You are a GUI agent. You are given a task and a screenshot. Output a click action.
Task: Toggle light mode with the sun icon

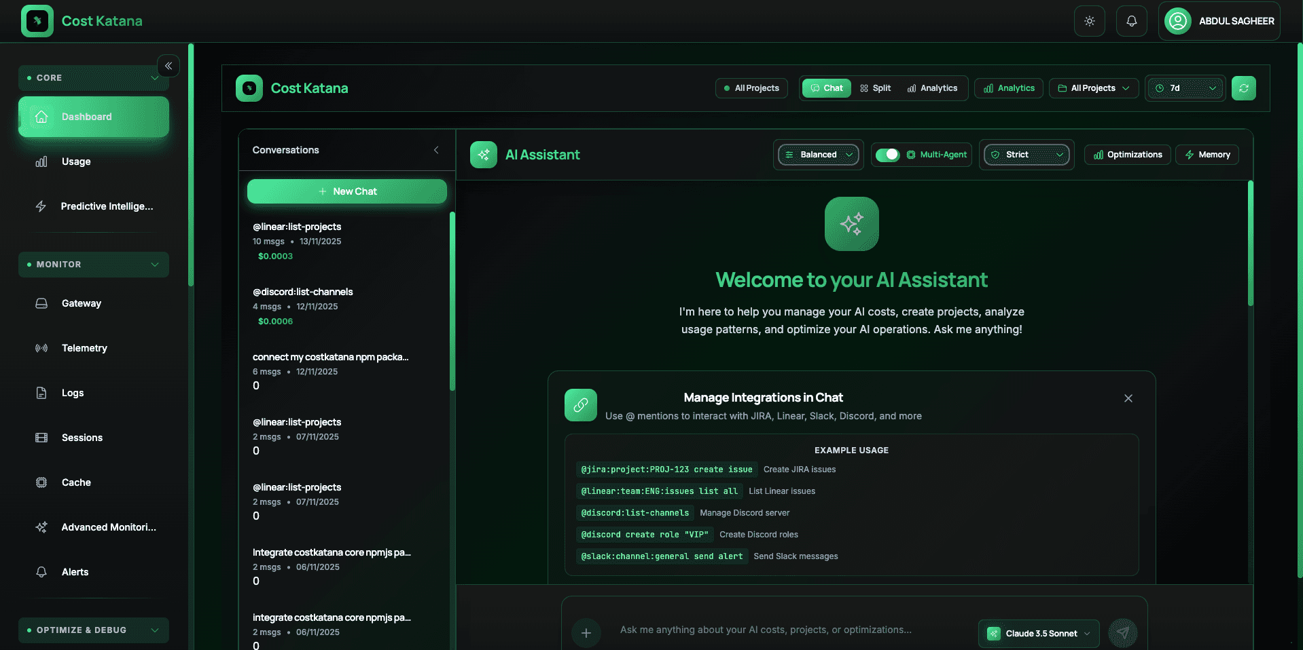tap(1089, 20)
